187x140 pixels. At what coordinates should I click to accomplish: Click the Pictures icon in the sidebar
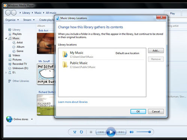[x=10, y=60]
